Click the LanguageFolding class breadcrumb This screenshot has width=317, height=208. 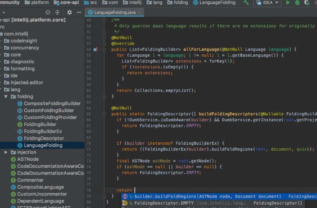(214, 3)
